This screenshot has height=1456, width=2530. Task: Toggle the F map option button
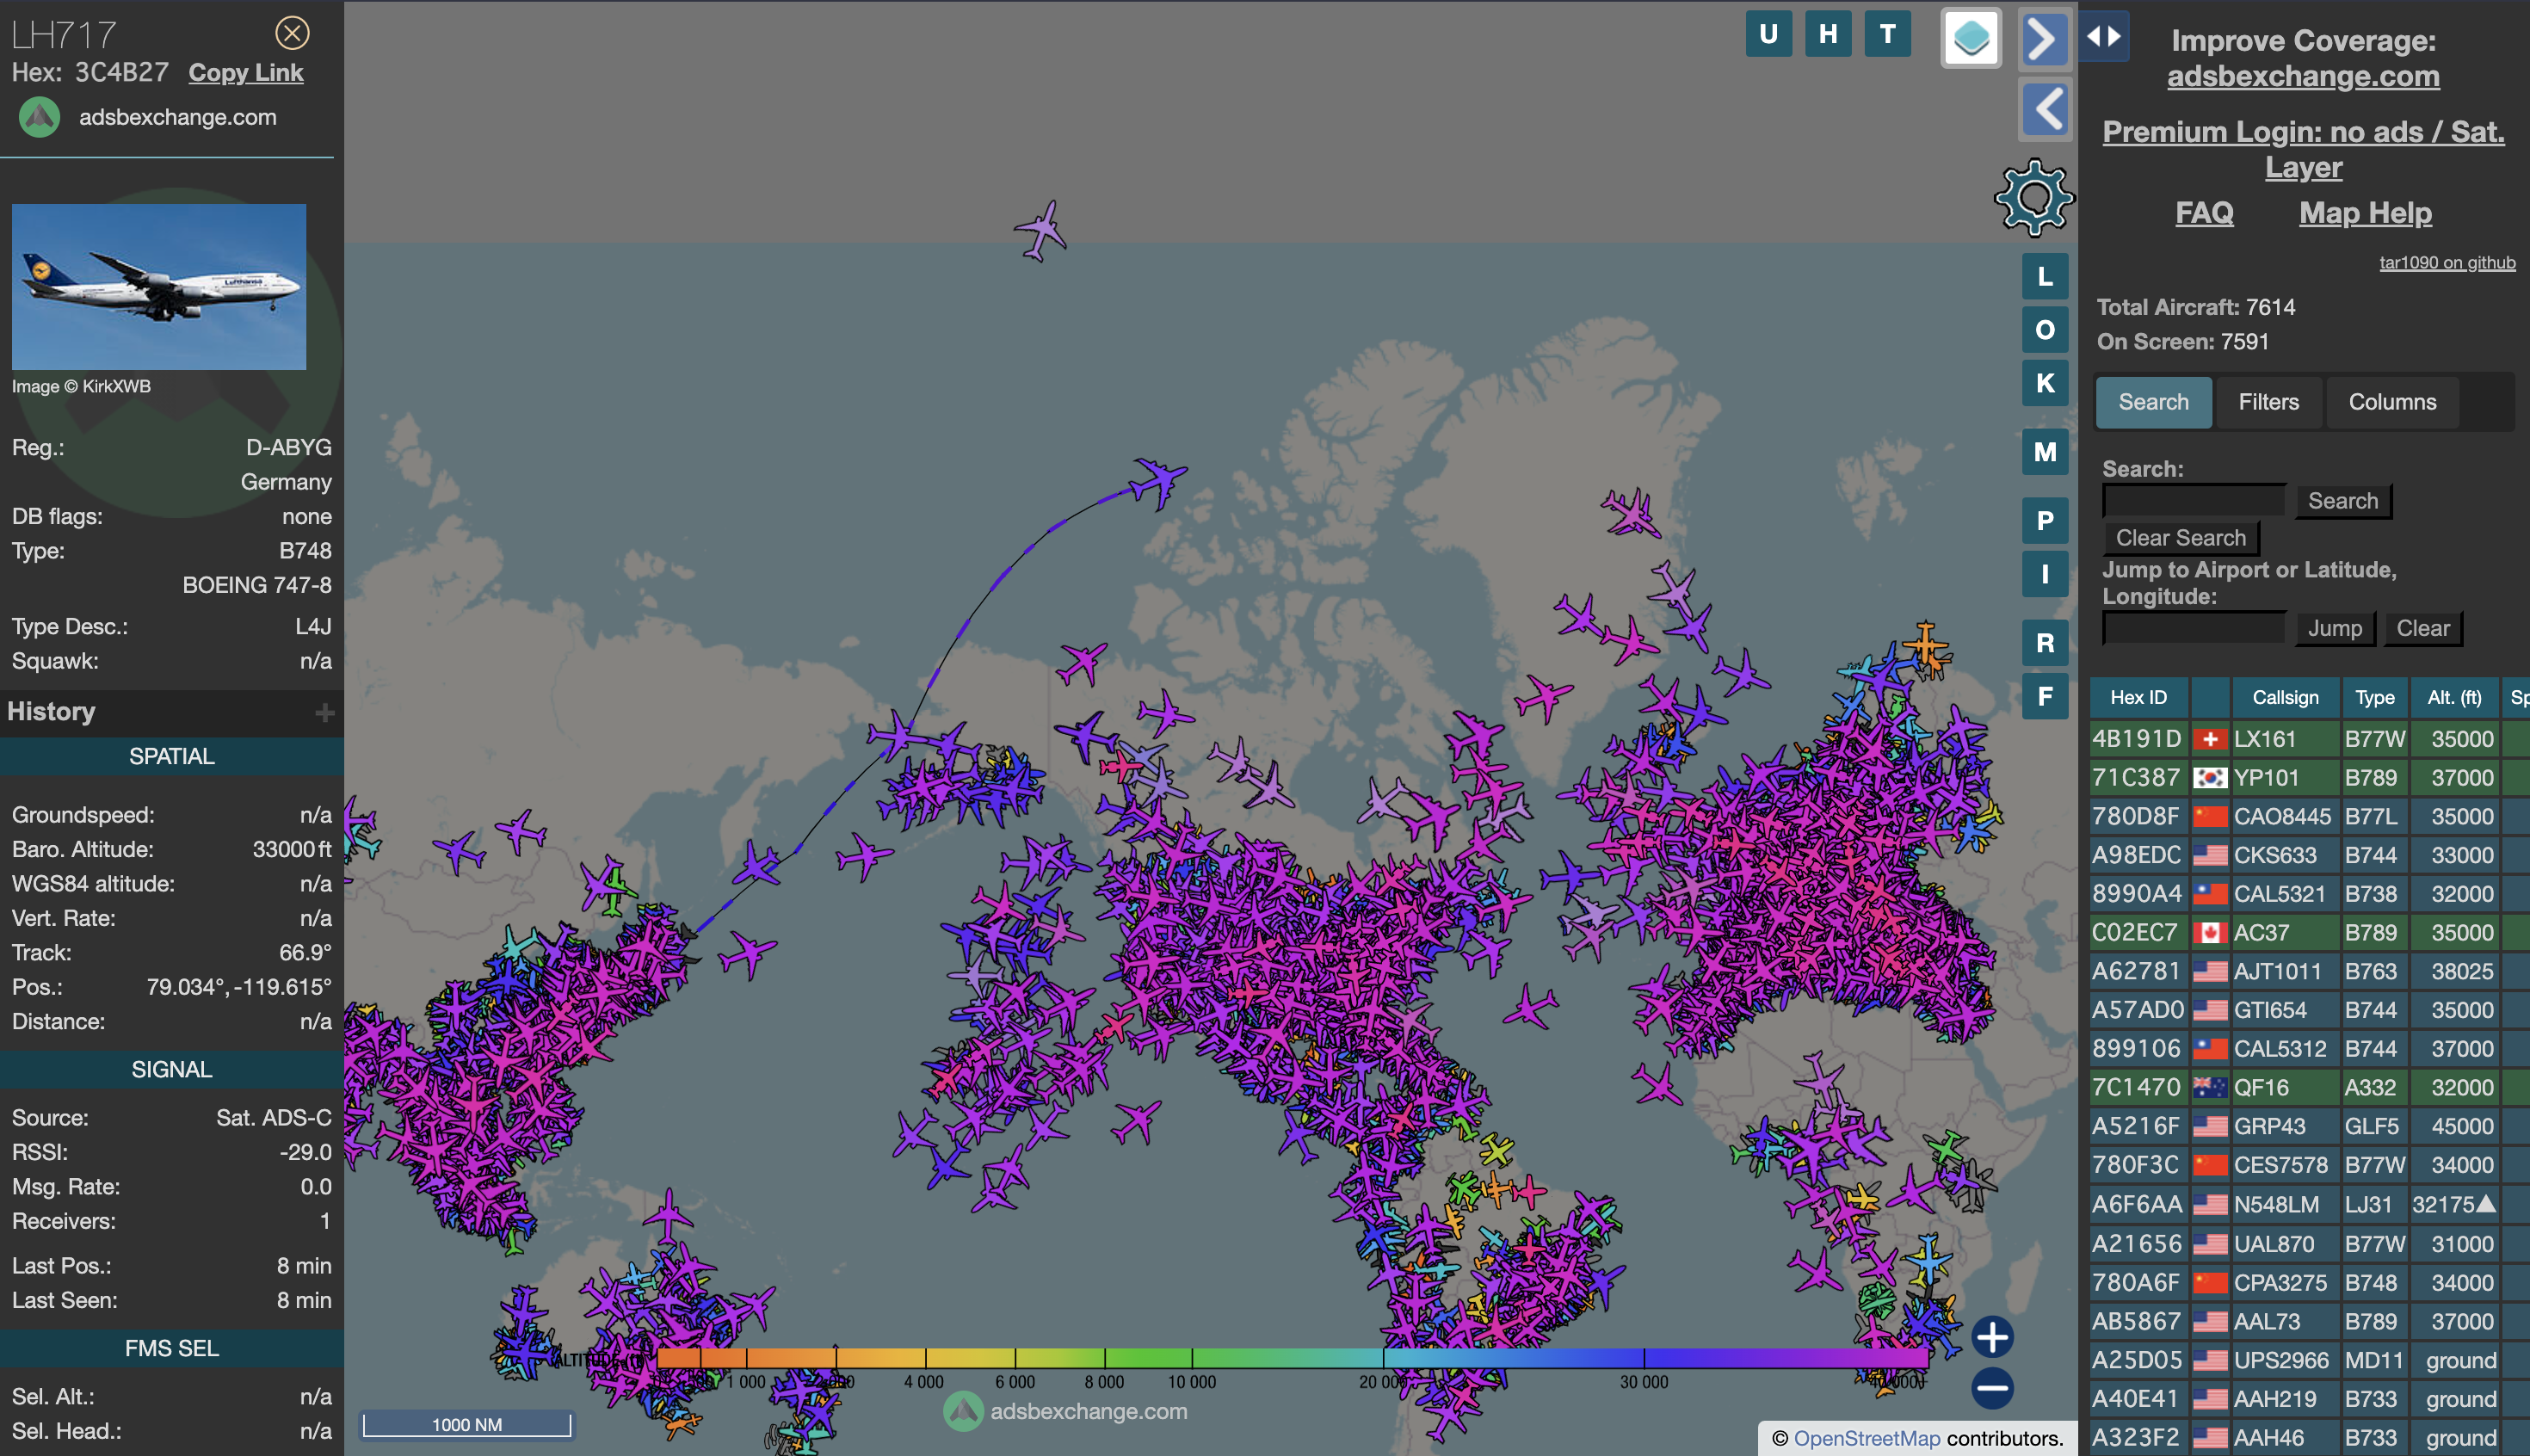(2045, 696)
